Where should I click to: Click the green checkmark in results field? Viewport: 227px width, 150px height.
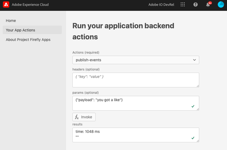(193, 138)
